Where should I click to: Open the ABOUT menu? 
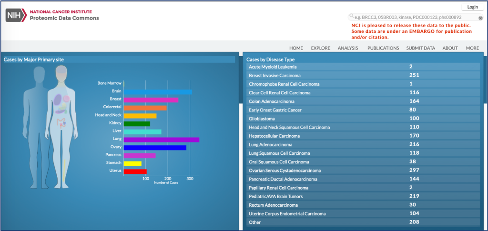pyautogui.click(x=450, y=48)
